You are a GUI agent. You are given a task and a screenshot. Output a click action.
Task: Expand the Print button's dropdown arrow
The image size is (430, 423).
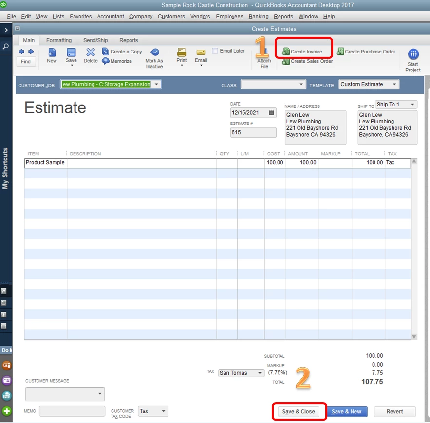(182, 66)
